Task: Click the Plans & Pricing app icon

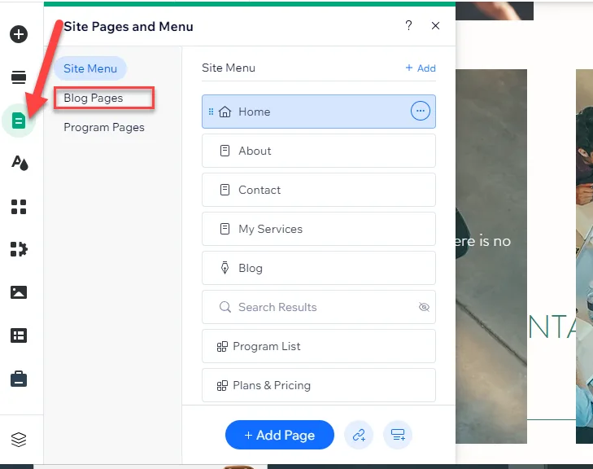Action: pos(222,385)
